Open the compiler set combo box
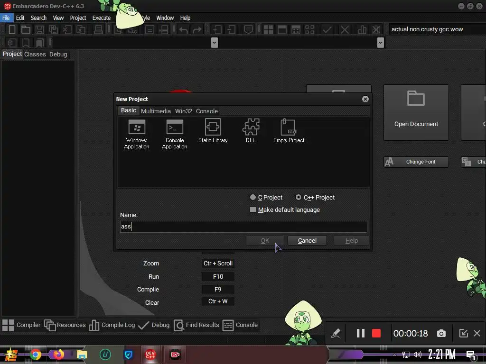This screenshot has width=486, height=364. pos(437,29)
